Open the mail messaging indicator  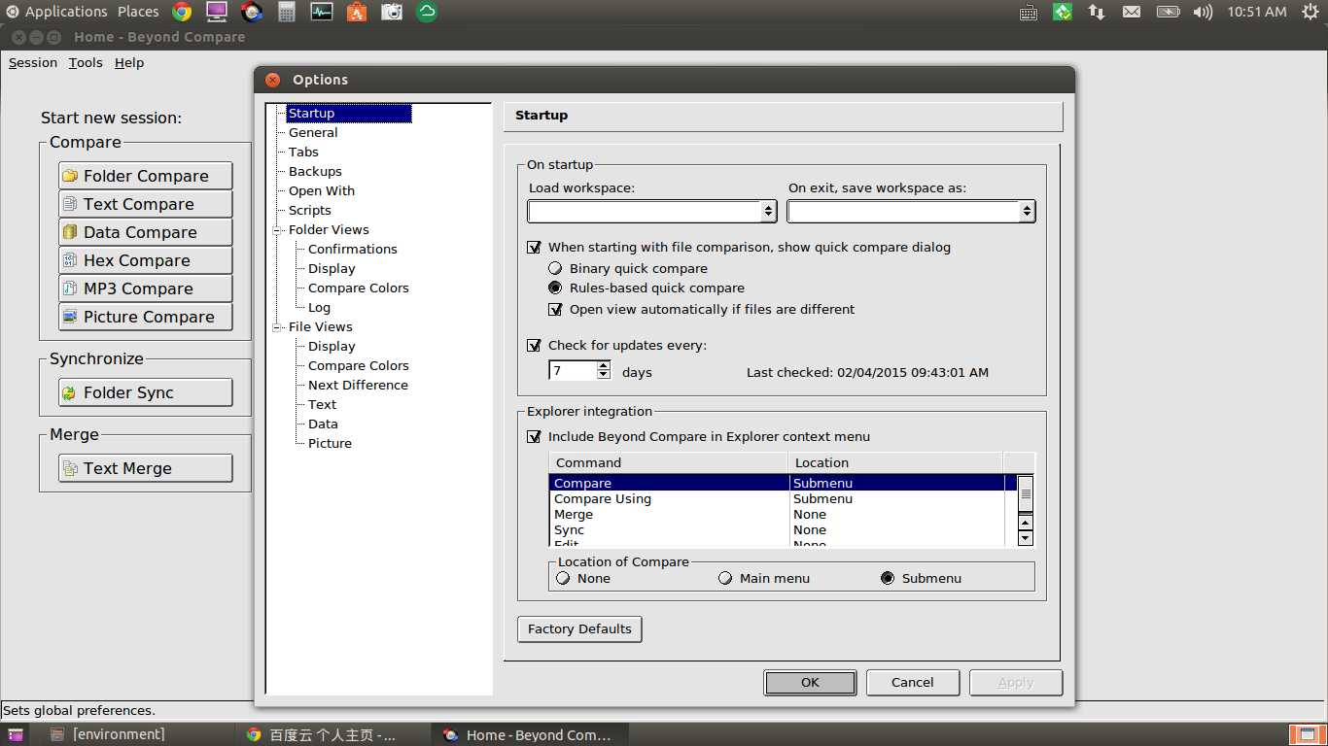click(x=1132, y=12)
